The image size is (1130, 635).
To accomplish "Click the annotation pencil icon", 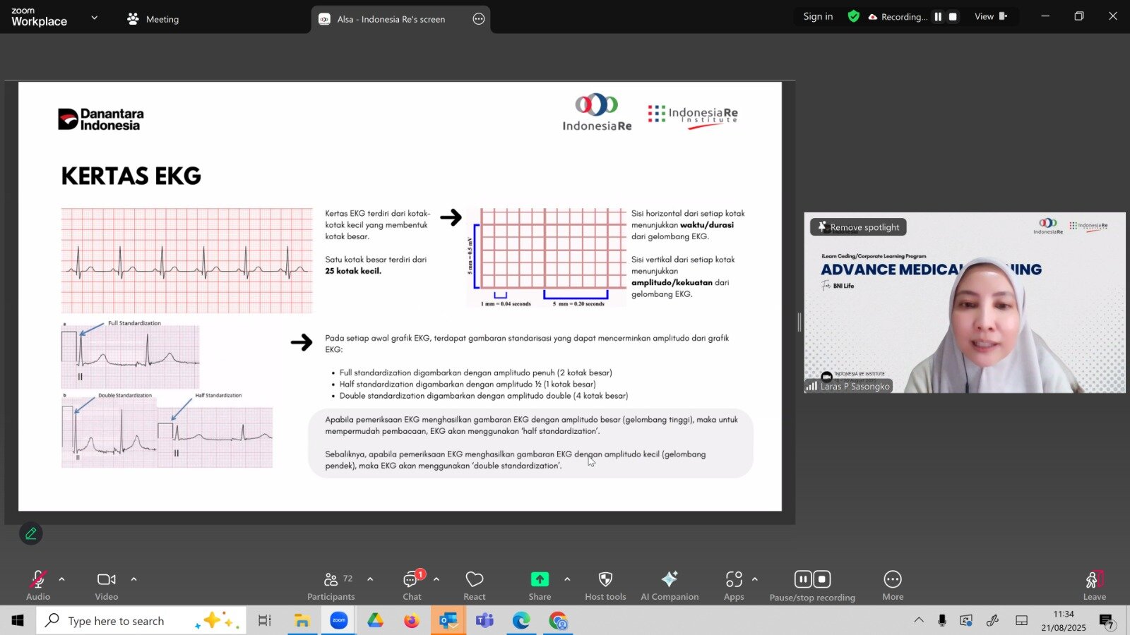I will [31, 534].
